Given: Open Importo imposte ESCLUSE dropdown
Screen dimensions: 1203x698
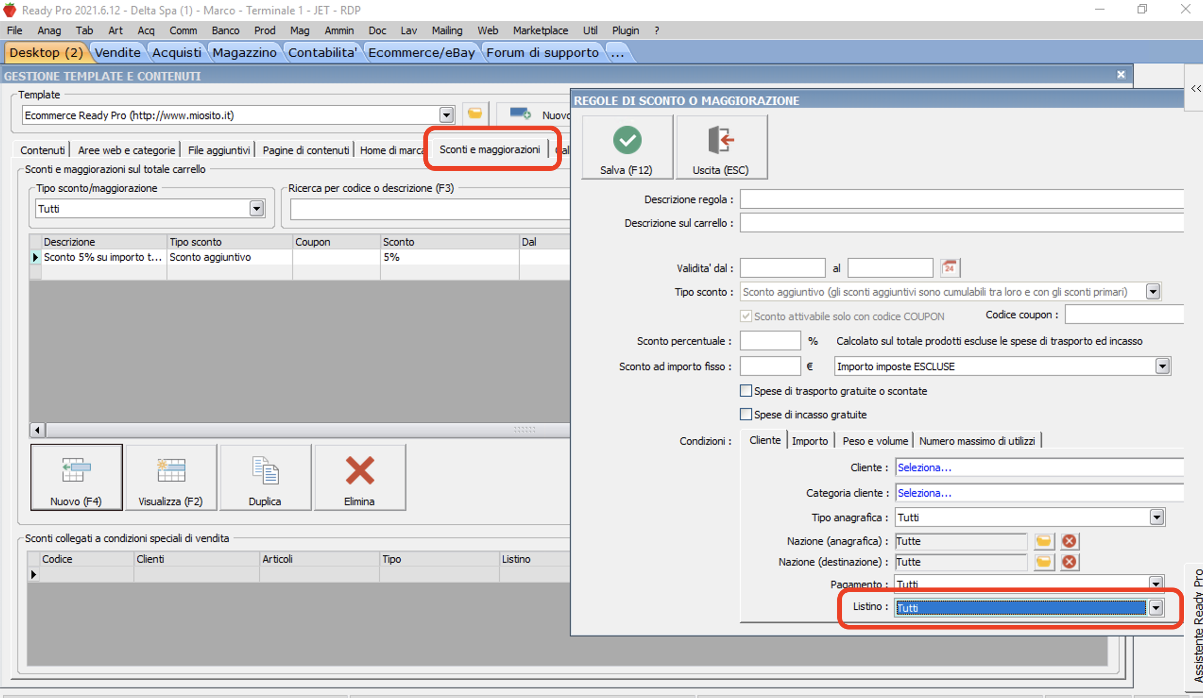Looking at the screenshot, I should tap(1162, 366).
